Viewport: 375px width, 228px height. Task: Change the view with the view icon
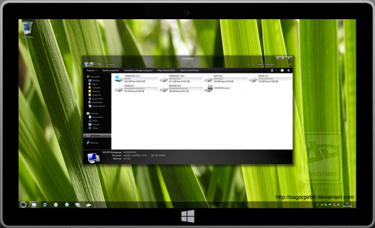pos(272,70)
